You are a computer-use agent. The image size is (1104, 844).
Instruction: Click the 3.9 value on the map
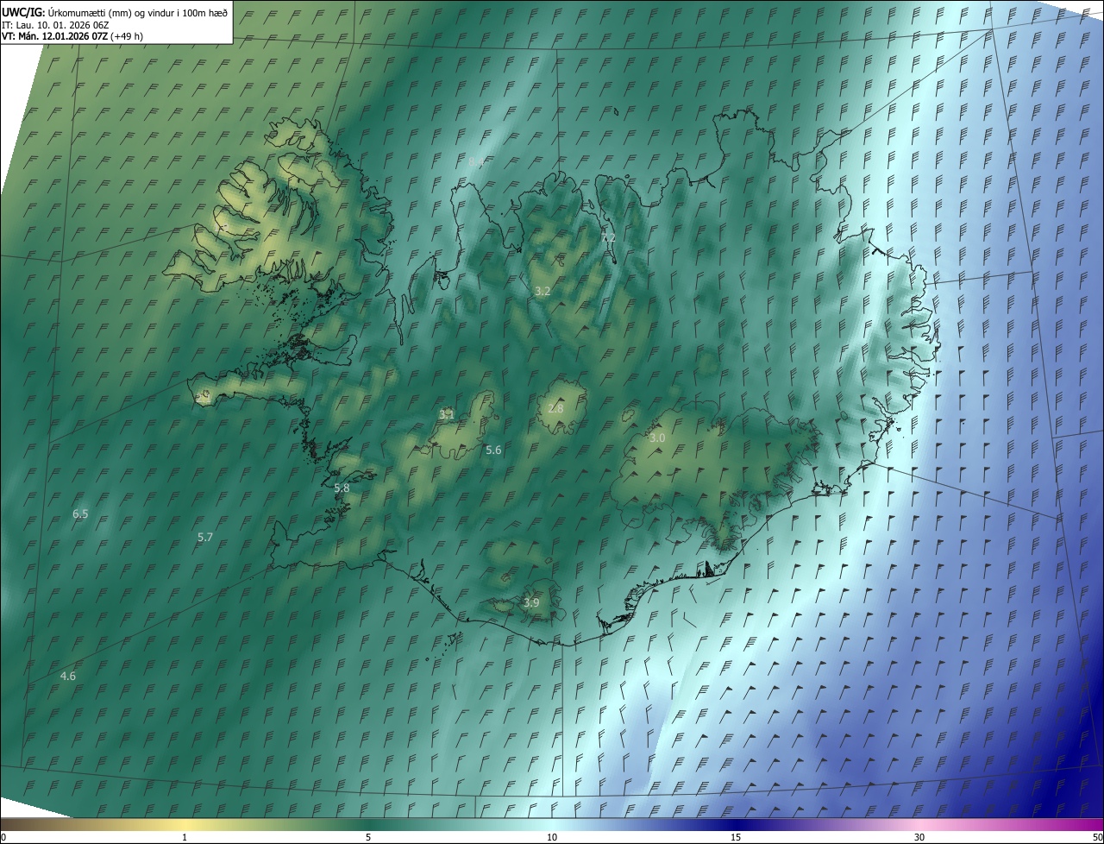(x=531, y=602)
